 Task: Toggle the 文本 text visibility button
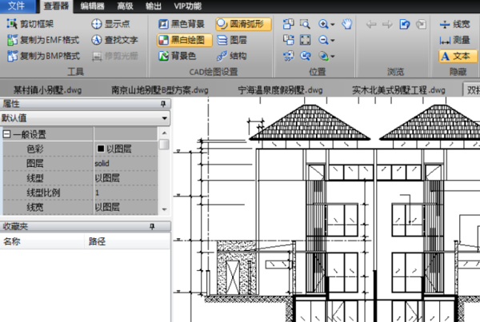coord(458,56)
